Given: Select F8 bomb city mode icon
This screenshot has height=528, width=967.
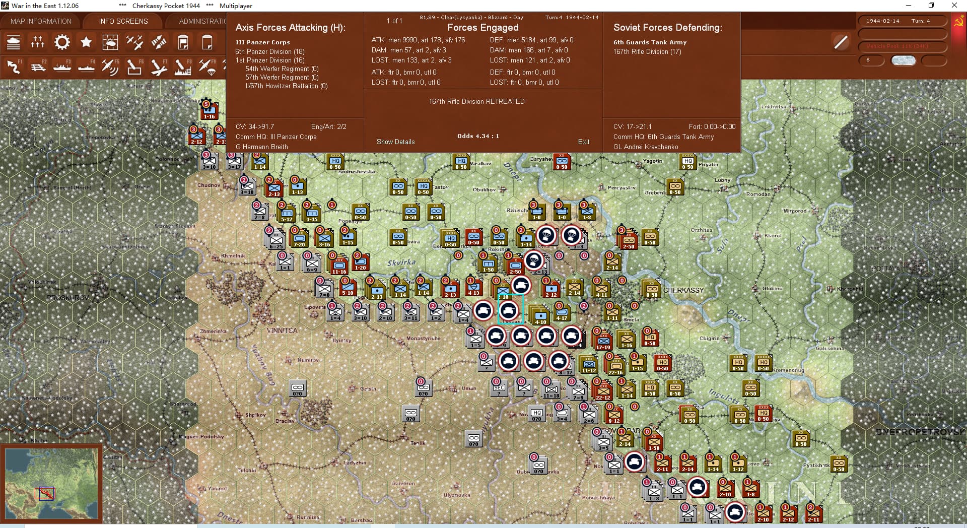Looking at the screenshot, I should [183, 67].
